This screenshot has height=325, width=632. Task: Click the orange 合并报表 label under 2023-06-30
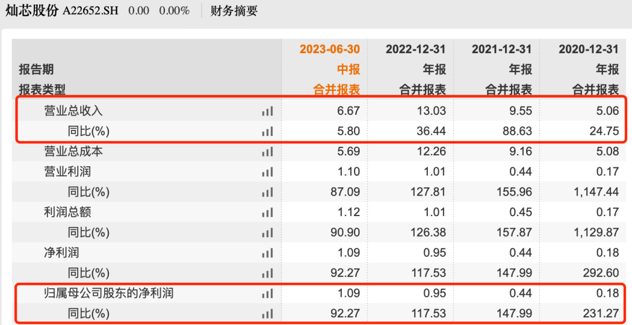(x=336, y=90)
